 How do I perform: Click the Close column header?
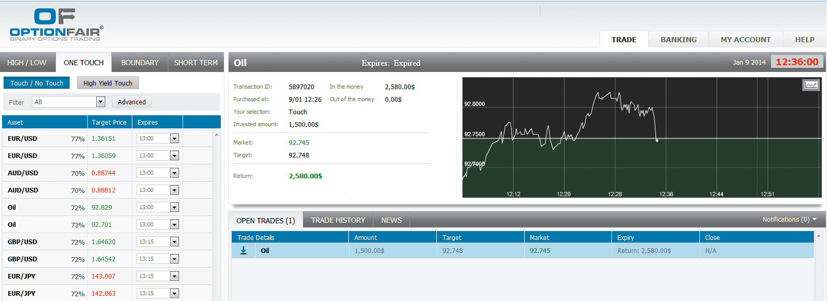(757, 238)
